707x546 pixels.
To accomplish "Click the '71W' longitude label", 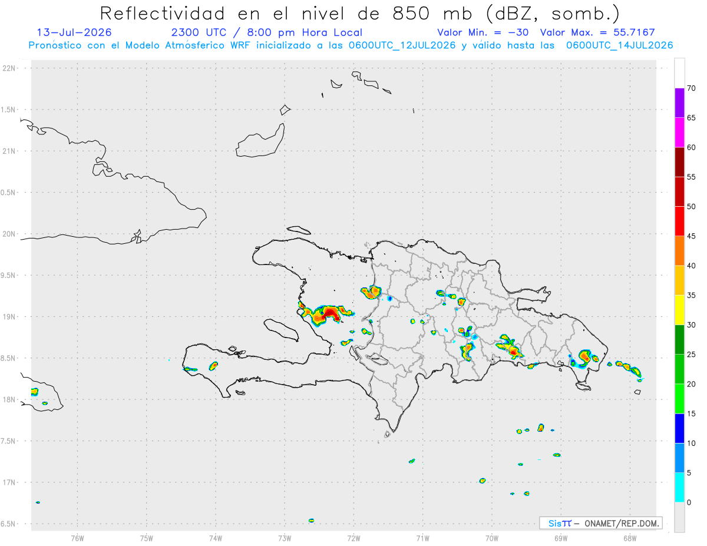I will point(423,538).
